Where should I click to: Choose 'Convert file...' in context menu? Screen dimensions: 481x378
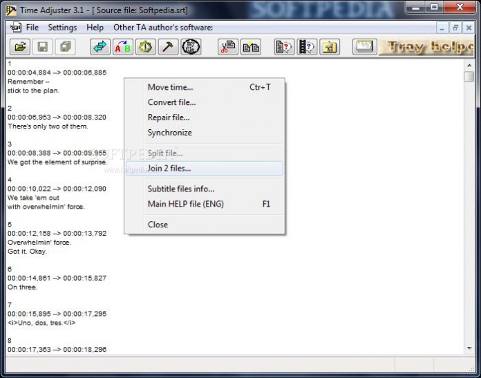pos(205,102)
